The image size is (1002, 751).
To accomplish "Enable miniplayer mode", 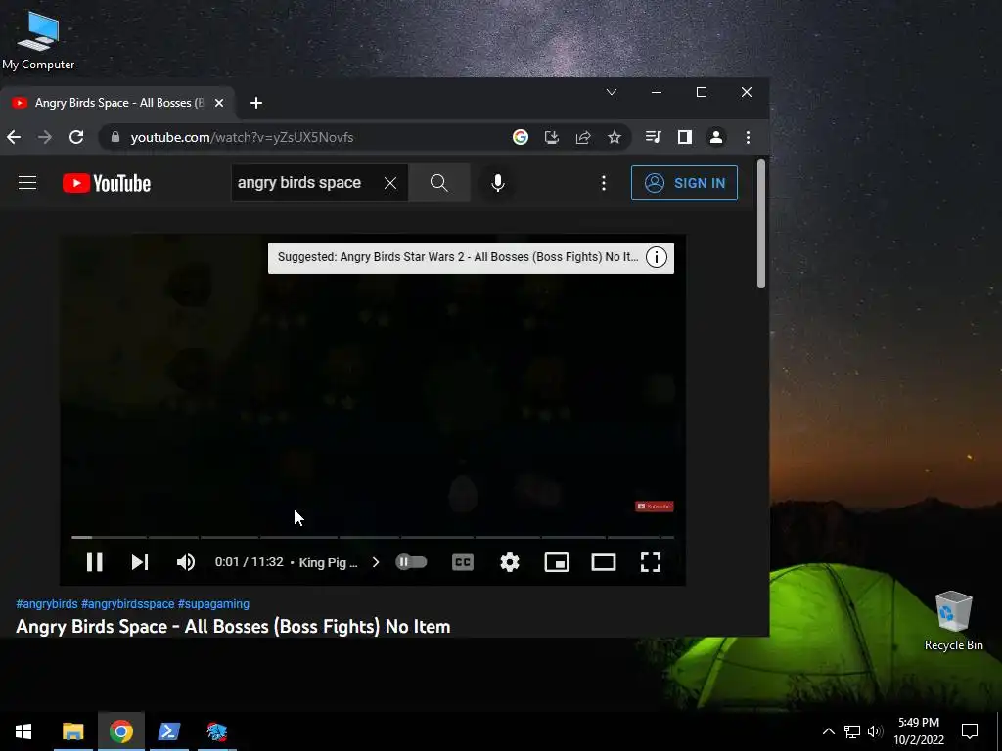I will (557, 562).
